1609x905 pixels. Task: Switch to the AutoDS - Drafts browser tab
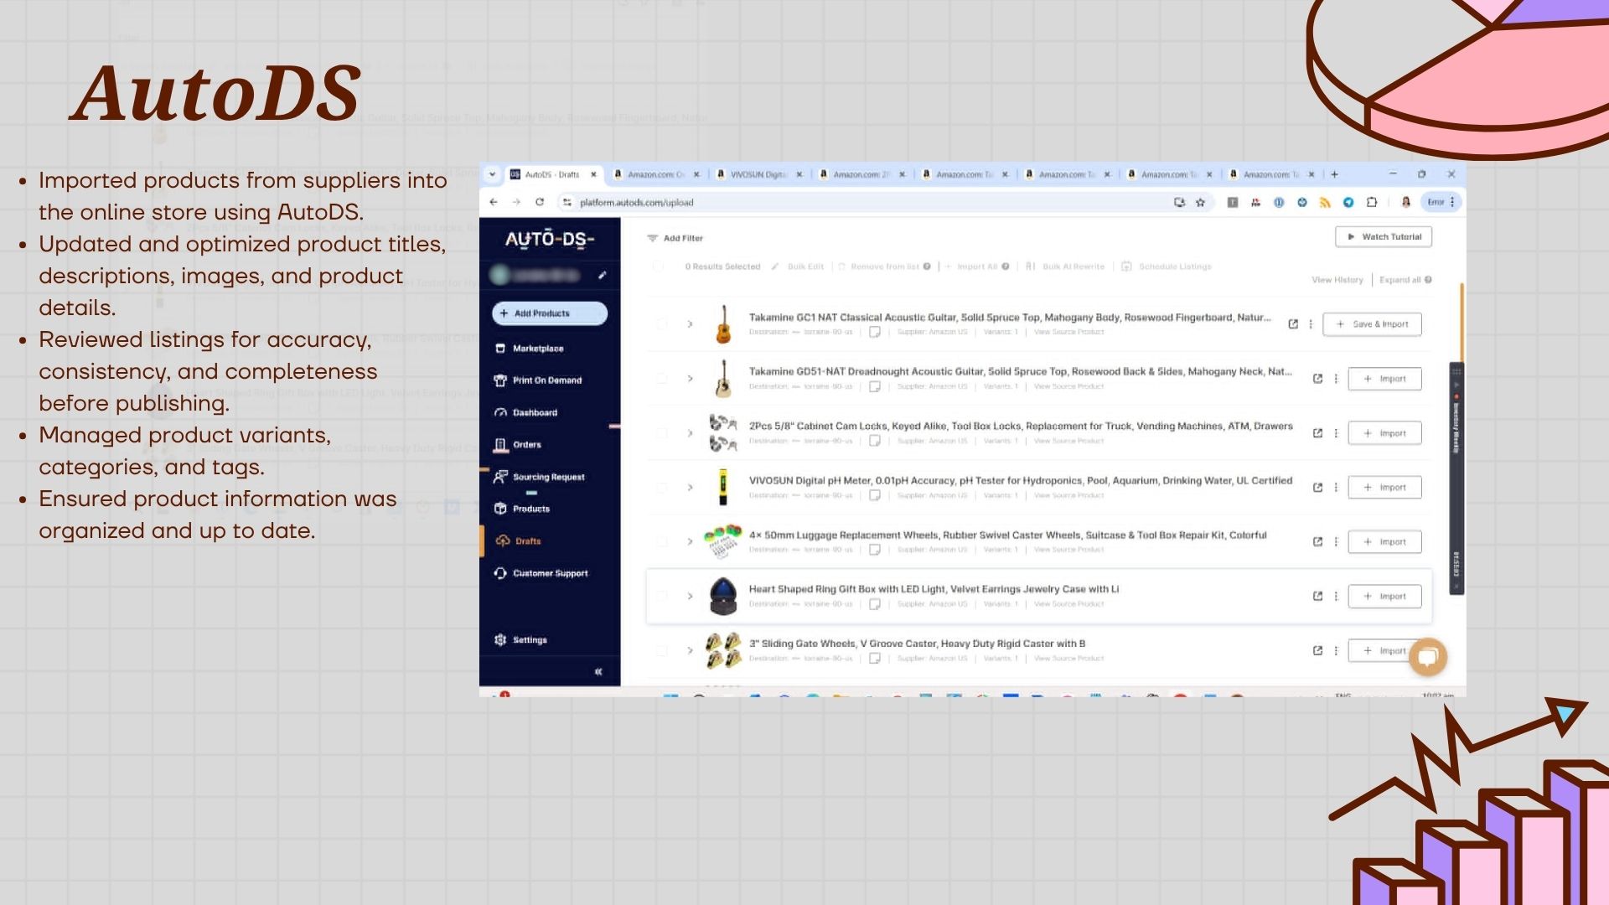pos(552,174)
